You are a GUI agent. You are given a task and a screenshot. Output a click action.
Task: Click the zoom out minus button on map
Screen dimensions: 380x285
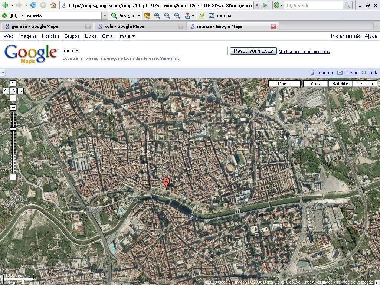pyautogui.click(x=13, y=177)
